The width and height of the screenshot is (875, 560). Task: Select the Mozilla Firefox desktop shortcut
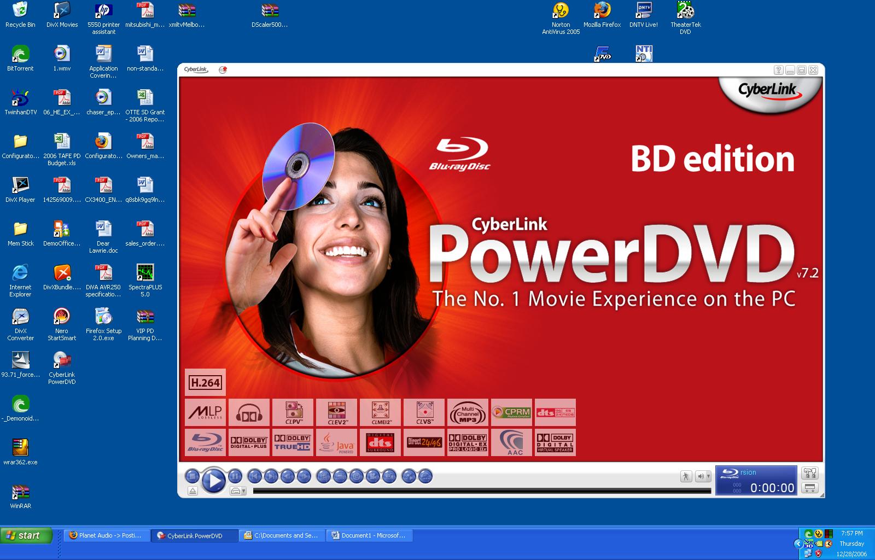point(602,15)
